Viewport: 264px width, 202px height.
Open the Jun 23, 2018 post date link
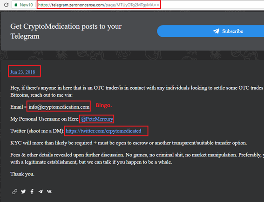pos(23,72)
